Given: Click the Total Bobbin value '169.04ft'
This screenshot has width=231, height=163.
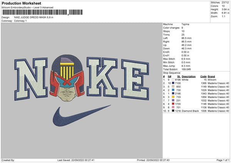Looking at the screenshot, I should (x=186, y=69).
